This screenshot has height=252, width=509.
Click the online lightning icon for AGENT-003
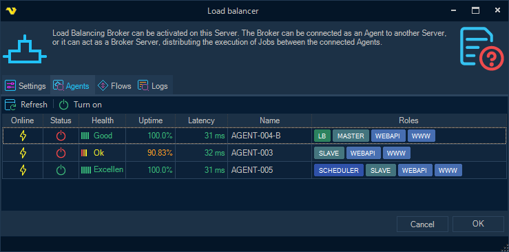point(23,153)
